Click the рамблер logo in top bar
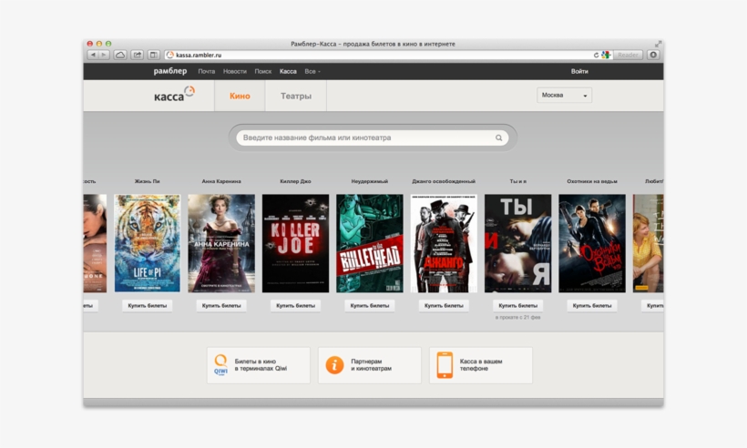Image resolution: width=747 pixels, height=448 pixels. coord(170,71)
